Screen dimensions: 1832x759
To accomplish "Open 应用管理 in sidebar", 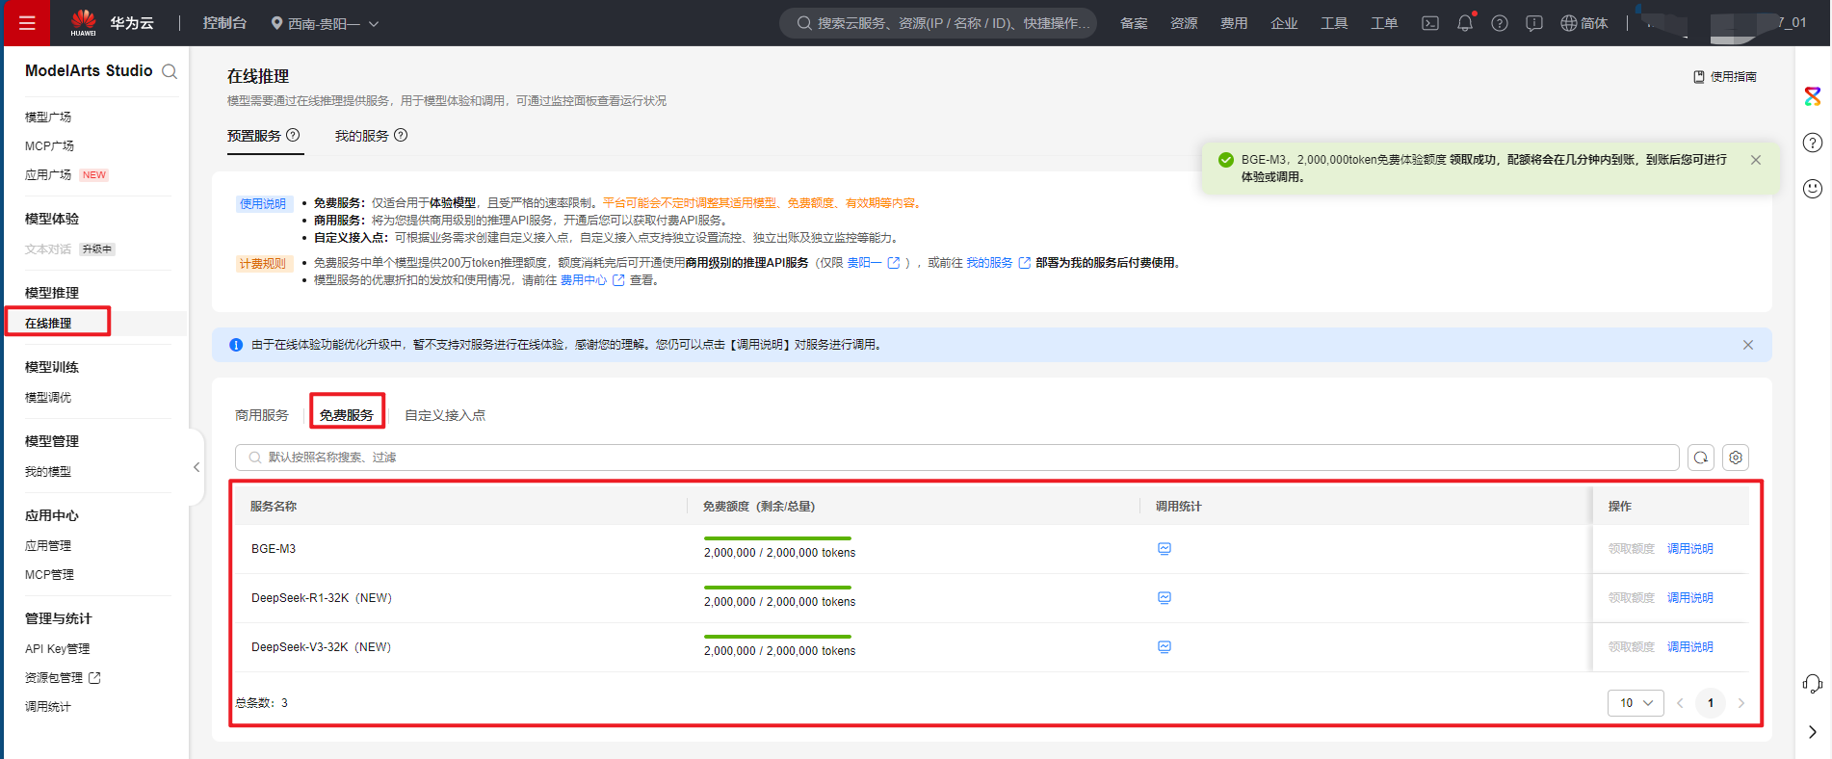I will 48,545.
